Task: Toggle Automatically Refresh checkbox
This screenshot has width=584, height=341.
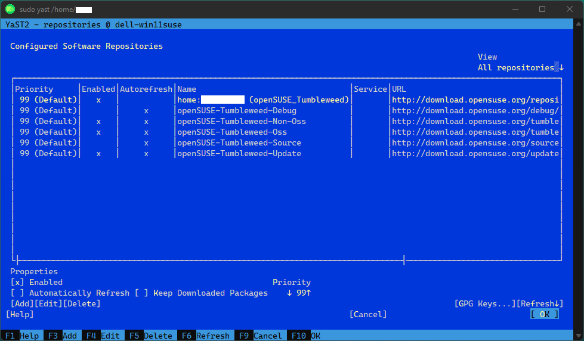Action: click(17, 293)
